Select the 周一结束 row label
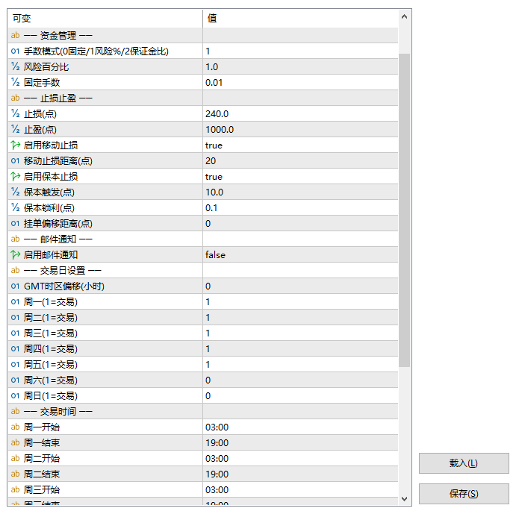 click(42, 443)
